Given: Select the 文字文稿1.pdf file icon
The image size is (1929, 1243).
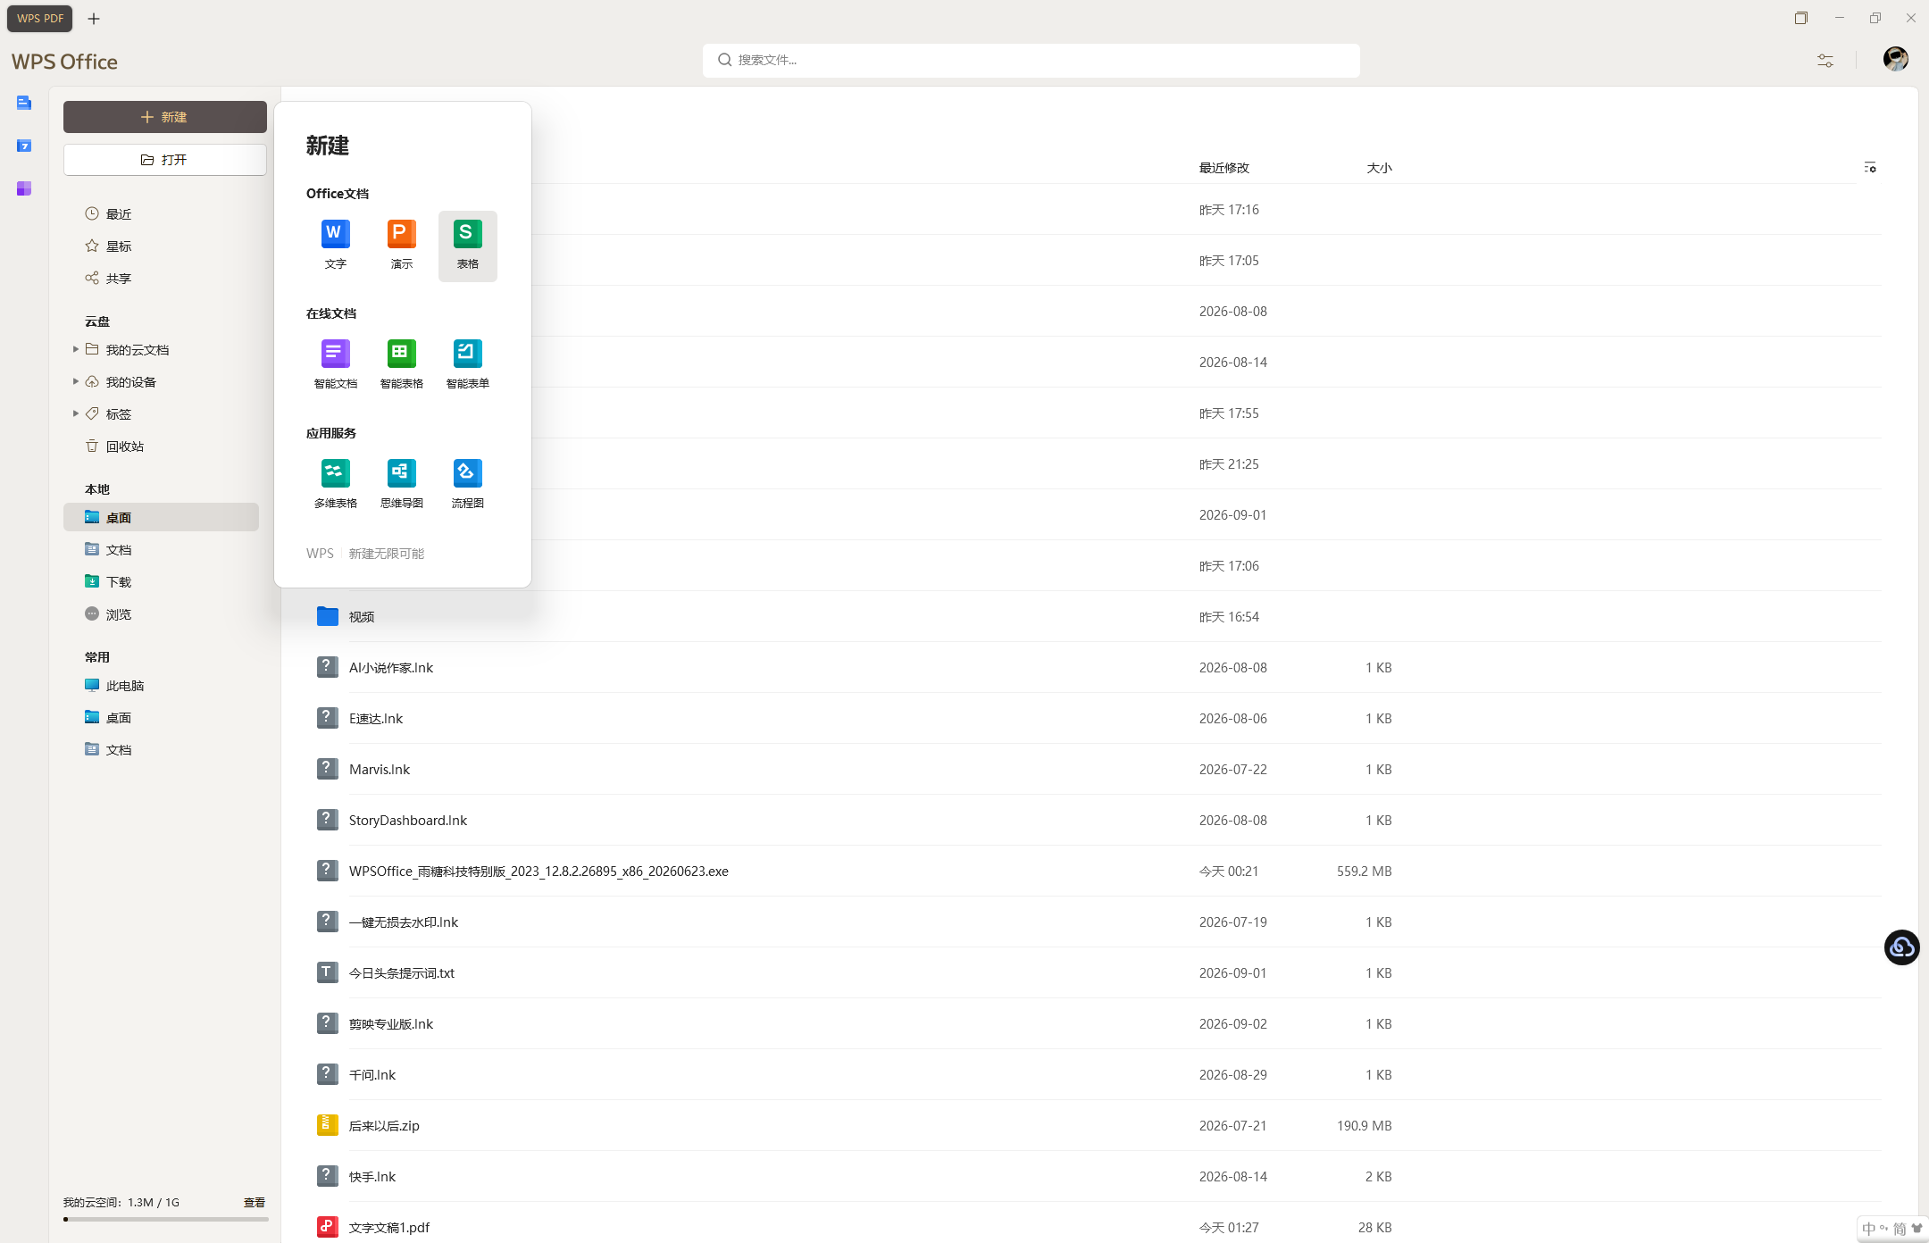Looking at the screenshot, I should point(328,1227).
